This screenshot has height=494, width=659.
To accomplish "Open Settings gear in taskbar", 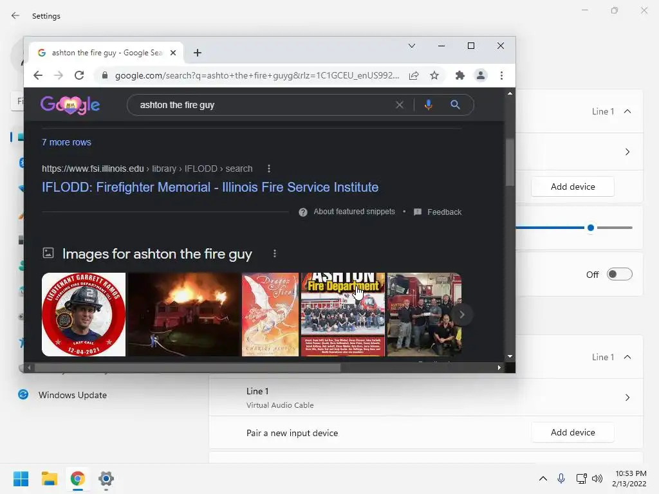I will 106,479.
